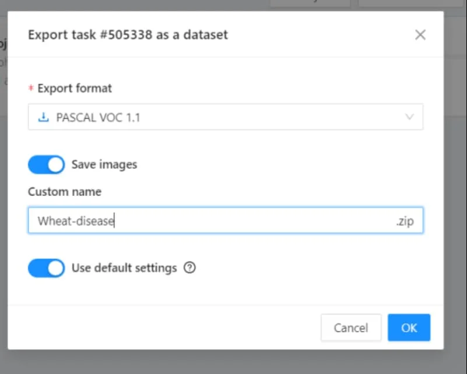Click the red asterisk beside Export format
This screenshot has width=467, height=374.
tap(31, 88)
